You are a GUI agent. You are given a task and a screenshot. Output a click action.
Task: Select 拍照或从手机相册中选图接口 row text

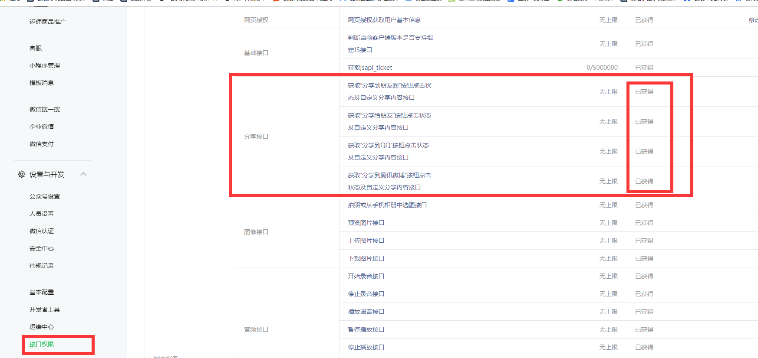(387, 205)
